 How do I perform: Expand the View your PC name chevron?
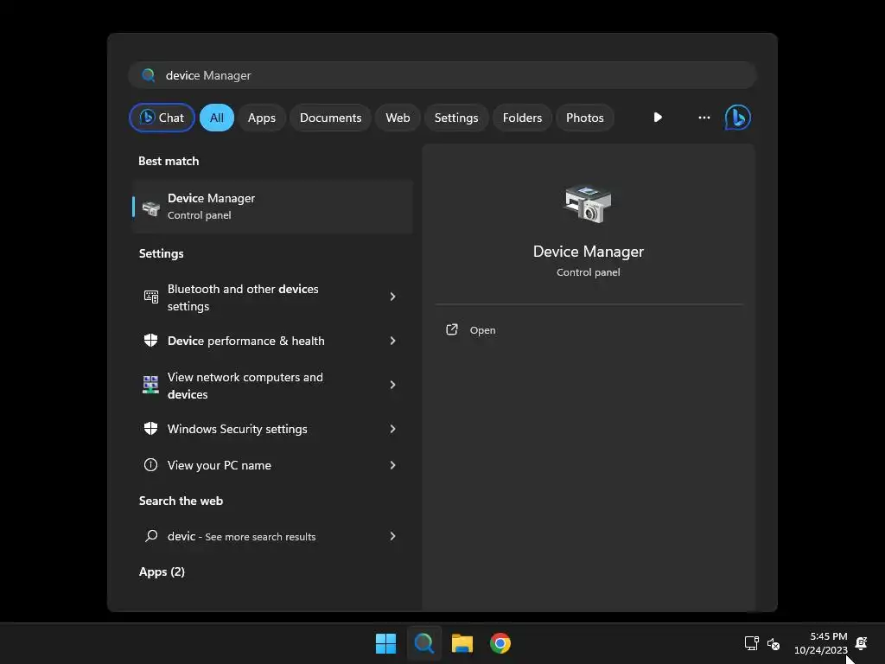393,465
